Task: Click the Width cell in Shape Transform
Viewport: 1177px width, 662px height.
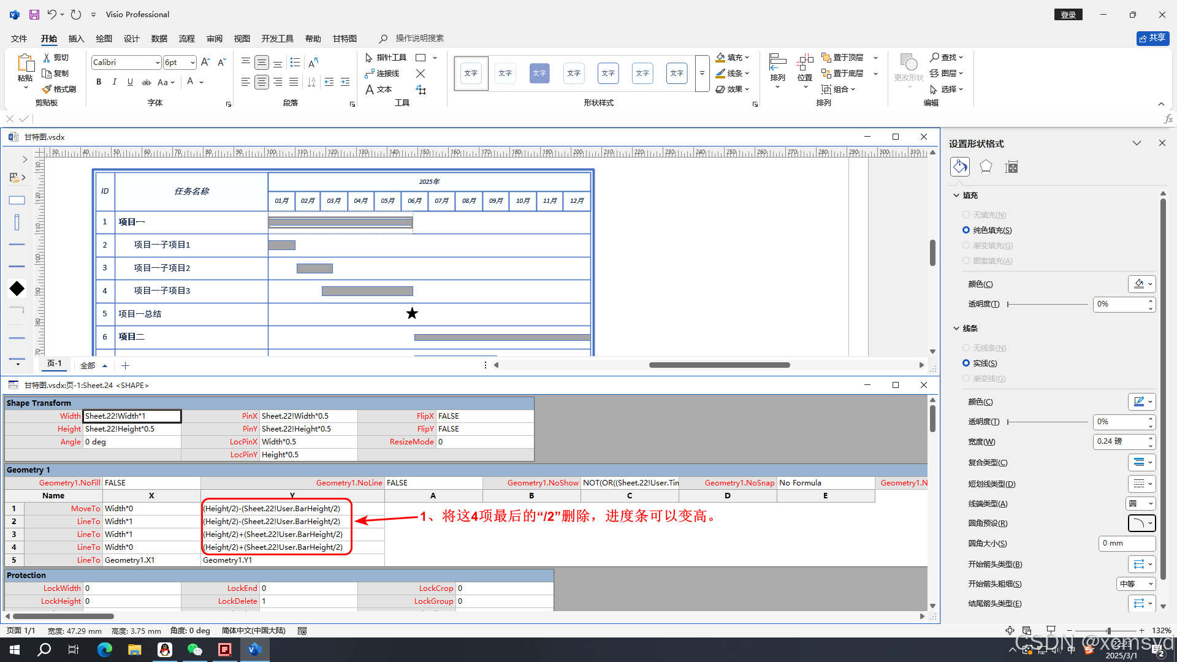Action: (132, 416)
